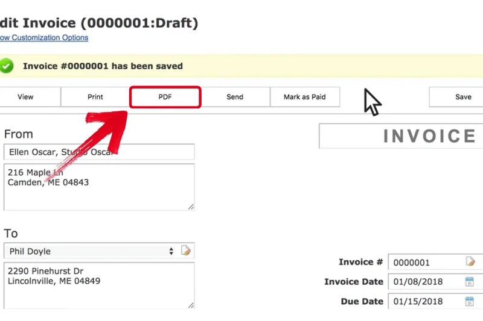Open the Invoice Date calendar picker

469,282
